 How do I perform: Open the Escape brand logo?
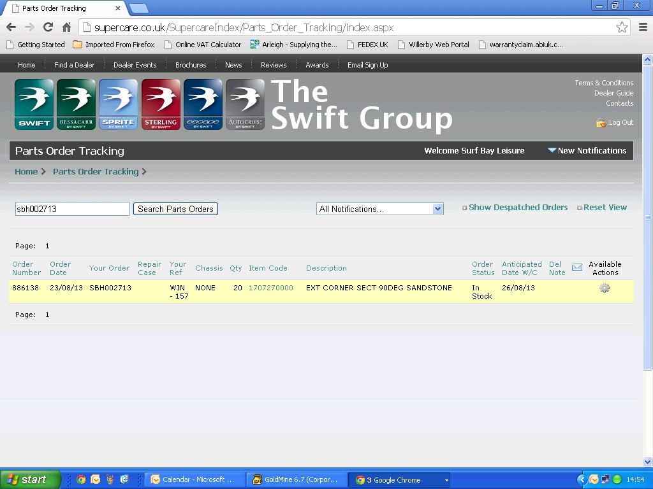click(203, 104)
